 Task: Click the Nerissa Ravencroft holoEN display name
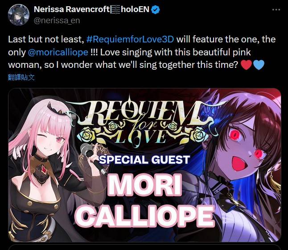click(x=91, y=9)
